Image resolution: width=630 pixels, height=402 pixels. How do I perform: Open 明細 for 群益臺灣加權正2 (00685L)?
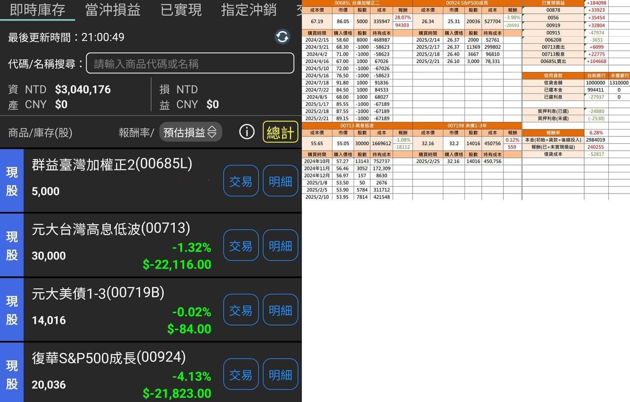(x=280, y=181)
